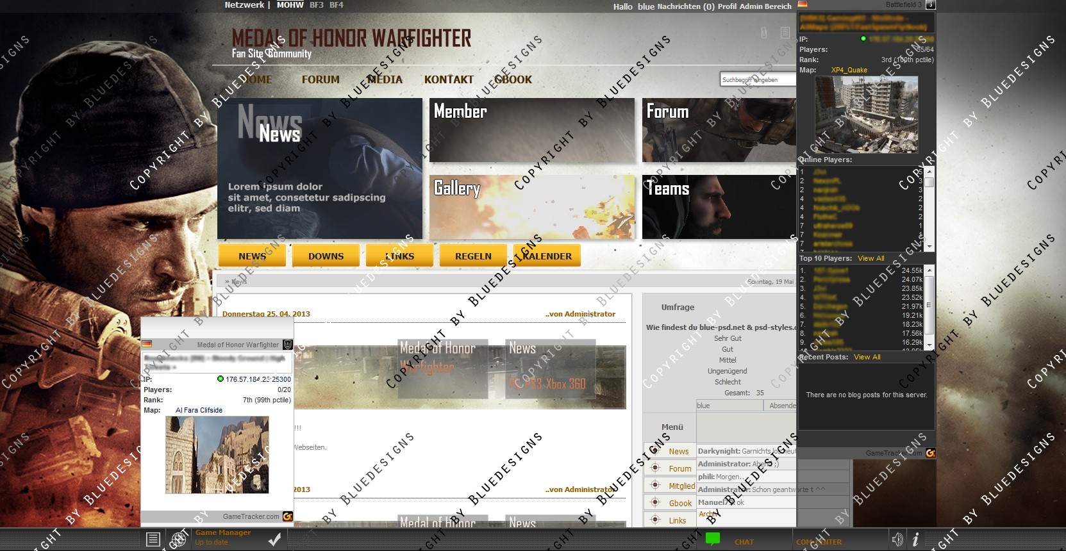Click the German flag above Battlefield widget

[802, 4]
